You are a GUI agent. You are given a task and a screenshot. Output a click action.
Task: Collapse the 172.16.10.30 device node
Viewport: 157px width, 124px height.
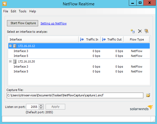(x=10, y=61)
